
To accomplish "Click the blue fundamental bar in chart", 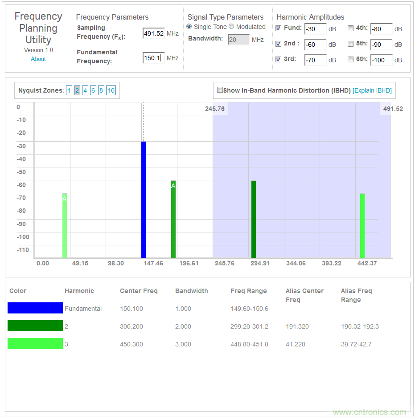I will click(144, 200).
